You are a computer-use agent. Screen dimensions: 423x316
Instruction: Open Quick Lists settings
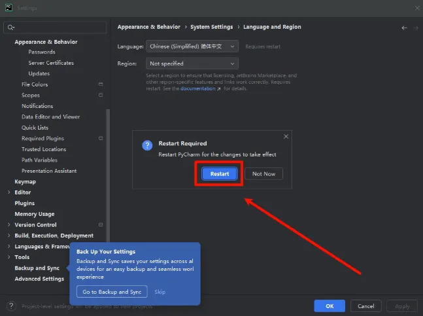pos(35,128)
